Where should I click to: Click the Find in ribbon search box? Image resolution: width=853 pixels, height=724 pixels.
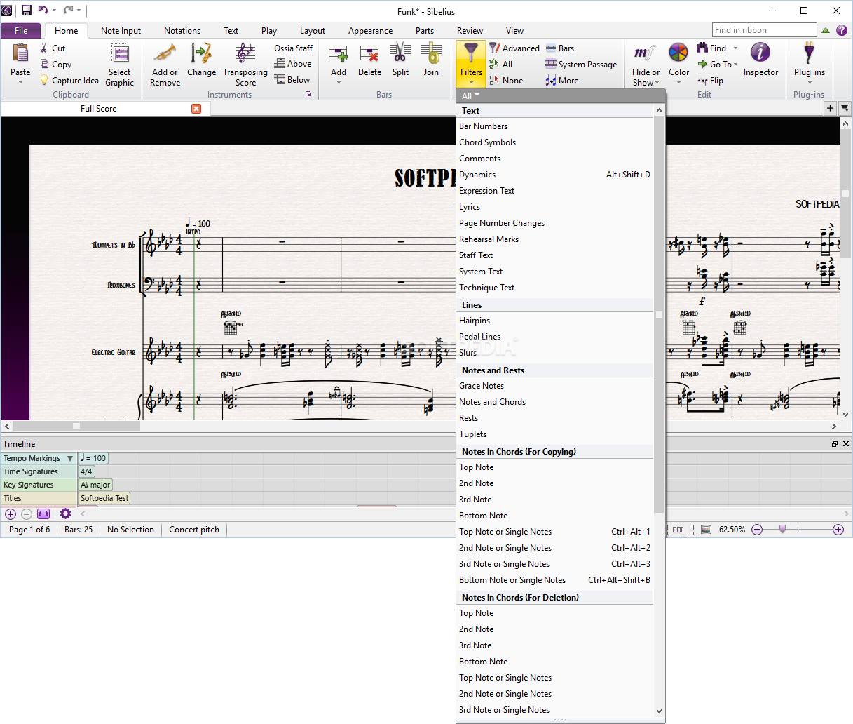(764, 30)
